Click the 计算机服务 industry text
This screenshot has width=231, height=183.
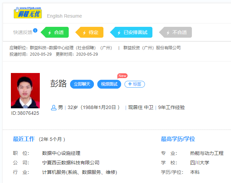tap(80, 172)
